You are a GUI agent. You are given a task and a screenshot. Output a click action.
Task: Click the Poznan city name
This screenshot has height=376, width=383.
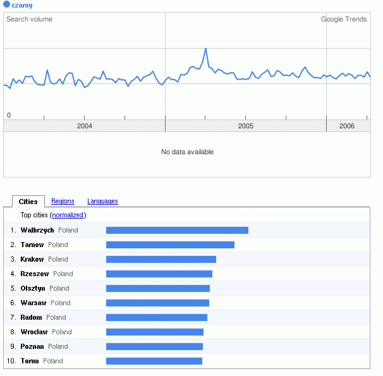point(32,346)
